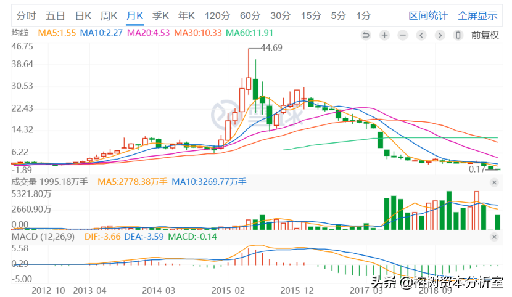Switch to the 季K quarterly tab
Viewport: 512px width, 297px height.
tap(160, 15)
